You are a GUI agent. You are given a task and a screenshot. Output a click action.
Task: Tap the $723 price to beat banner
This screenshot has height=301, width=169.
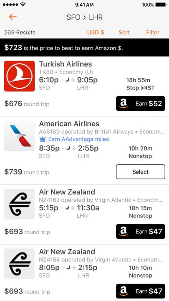tap(84, 47)
